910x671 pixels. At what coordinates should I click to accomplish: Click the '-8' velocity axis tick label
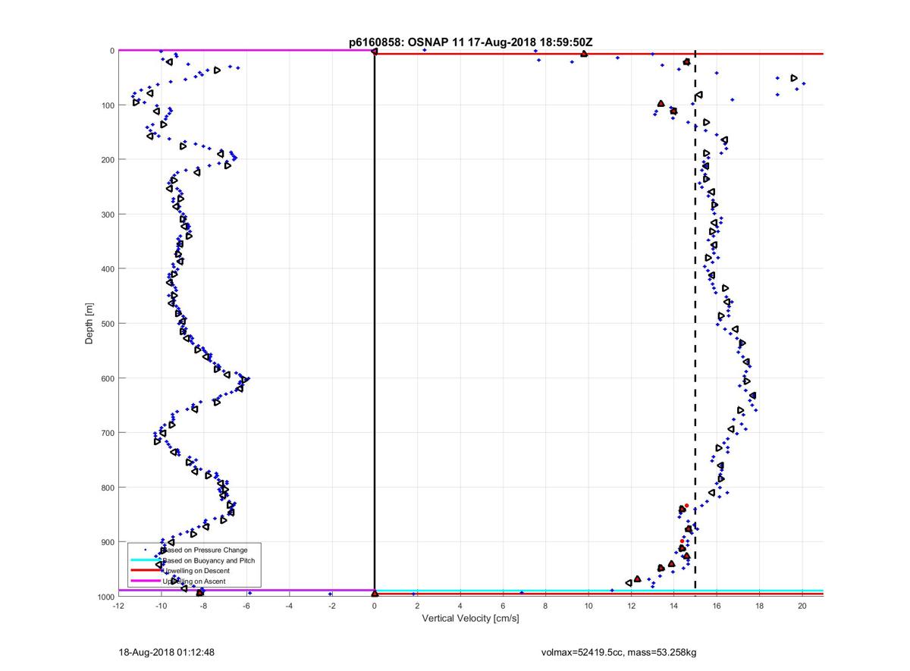(204, 607)
